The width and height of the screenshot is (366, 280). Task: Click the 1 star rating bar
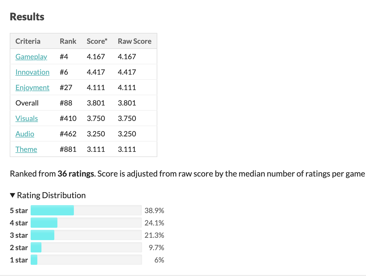pos(86,260)
